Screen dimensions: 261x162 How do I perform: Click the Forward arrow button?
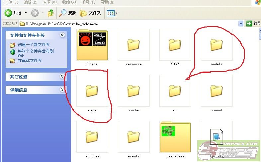(x=35, y=13)
